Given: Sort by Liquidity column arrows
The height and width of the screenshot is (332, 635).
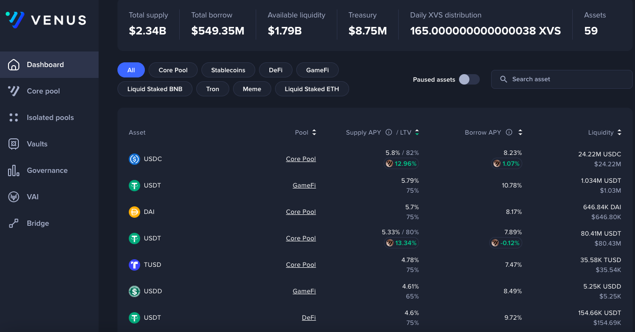Looking at the screenshot, I should (x=619, y=133).
